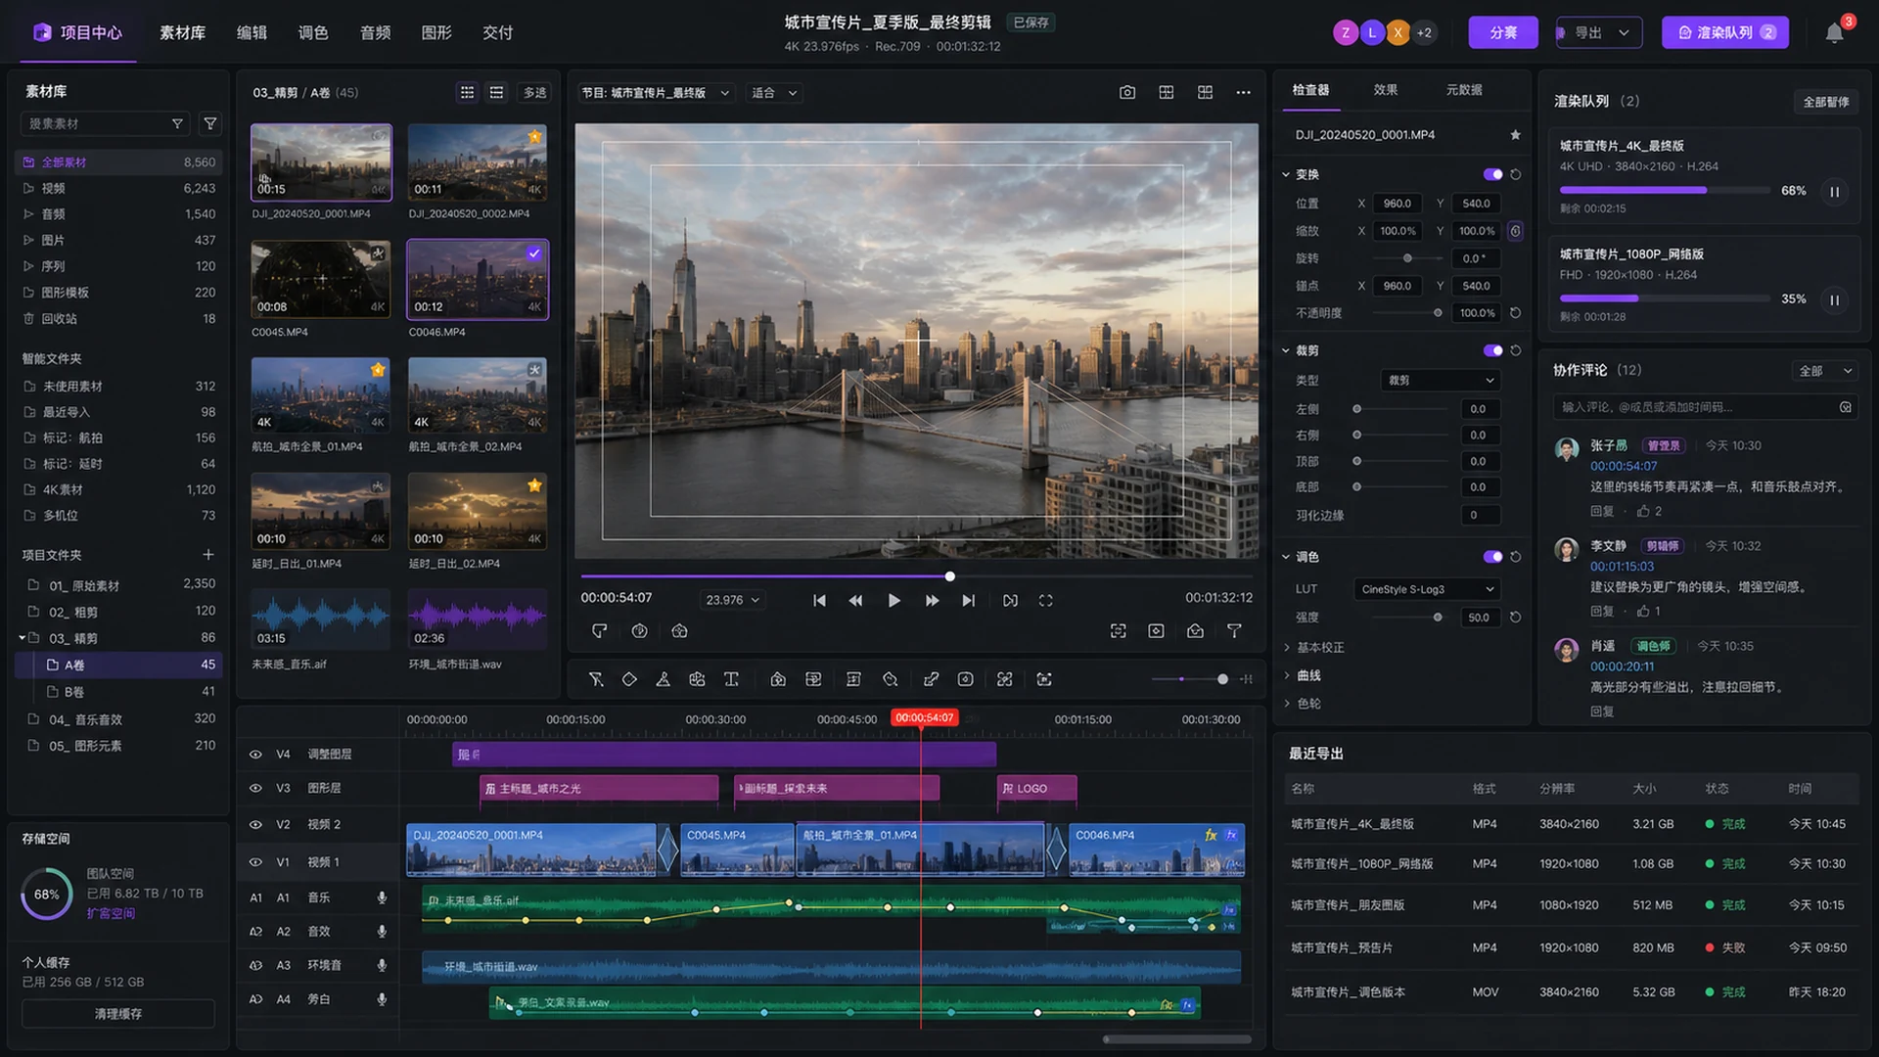Image resolution: width=1879 pixels, height=1057 pixels.
Task: Enter fullscreen preview mode
Action: [x=1045, y=600]
